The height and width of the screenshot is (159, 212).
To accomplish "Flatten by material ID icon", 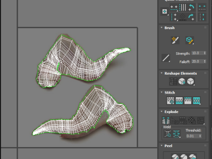I will pos(192,121).
